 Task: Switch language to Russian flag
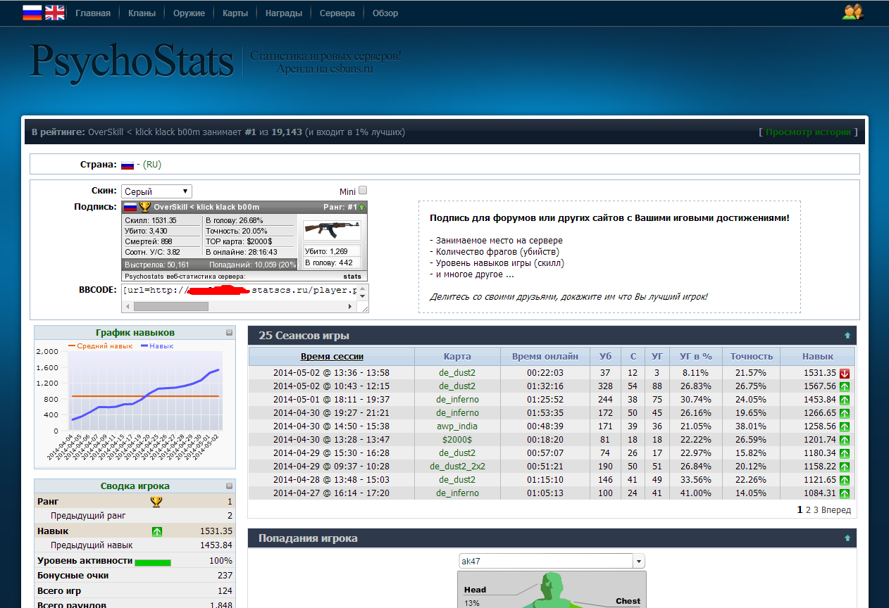[32, 12]
